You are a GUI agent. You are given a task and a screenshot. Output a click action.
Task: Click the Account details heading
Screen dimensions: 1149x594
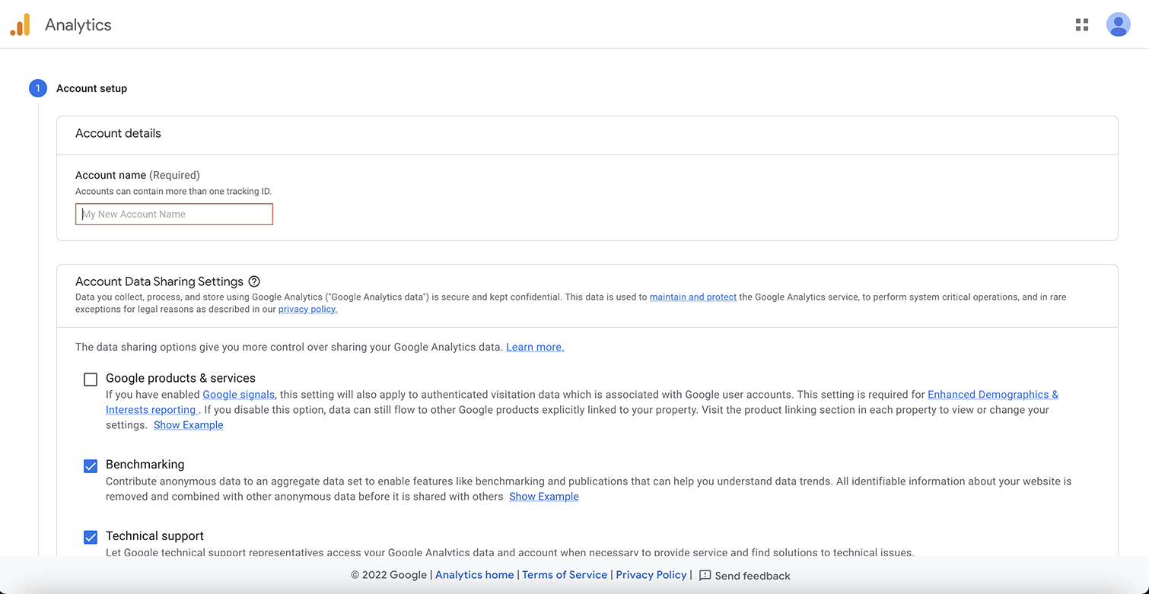(x=118, y=133)
